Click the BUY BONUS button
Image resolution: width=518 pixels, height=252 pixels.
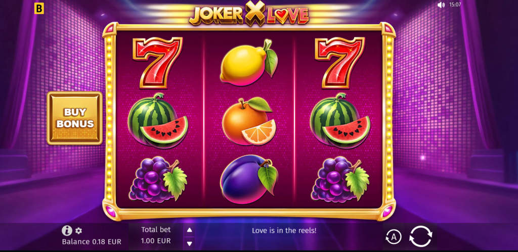pos(75,118)
